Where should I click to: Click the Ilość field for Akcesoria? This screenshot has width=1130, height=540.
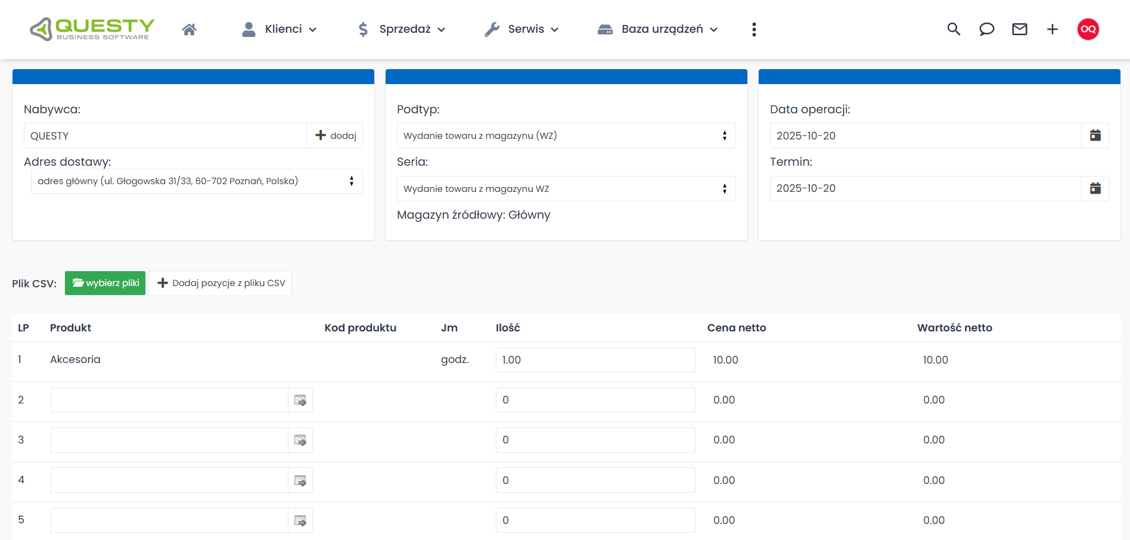595,360
